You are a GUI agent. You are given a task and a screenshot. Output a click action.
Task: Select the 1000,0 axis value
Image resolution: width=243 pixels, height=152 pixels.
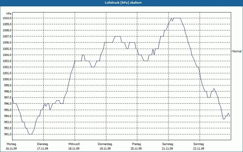[x=7, y=79]
